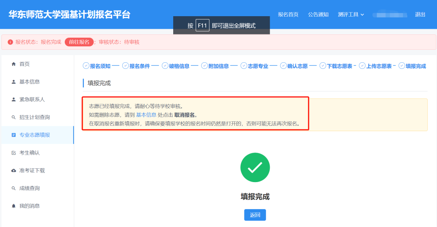This screenshot has width=437, height=227.
Task: Expand the 测评工具 dropdown menu
Action: coord(351,15)
